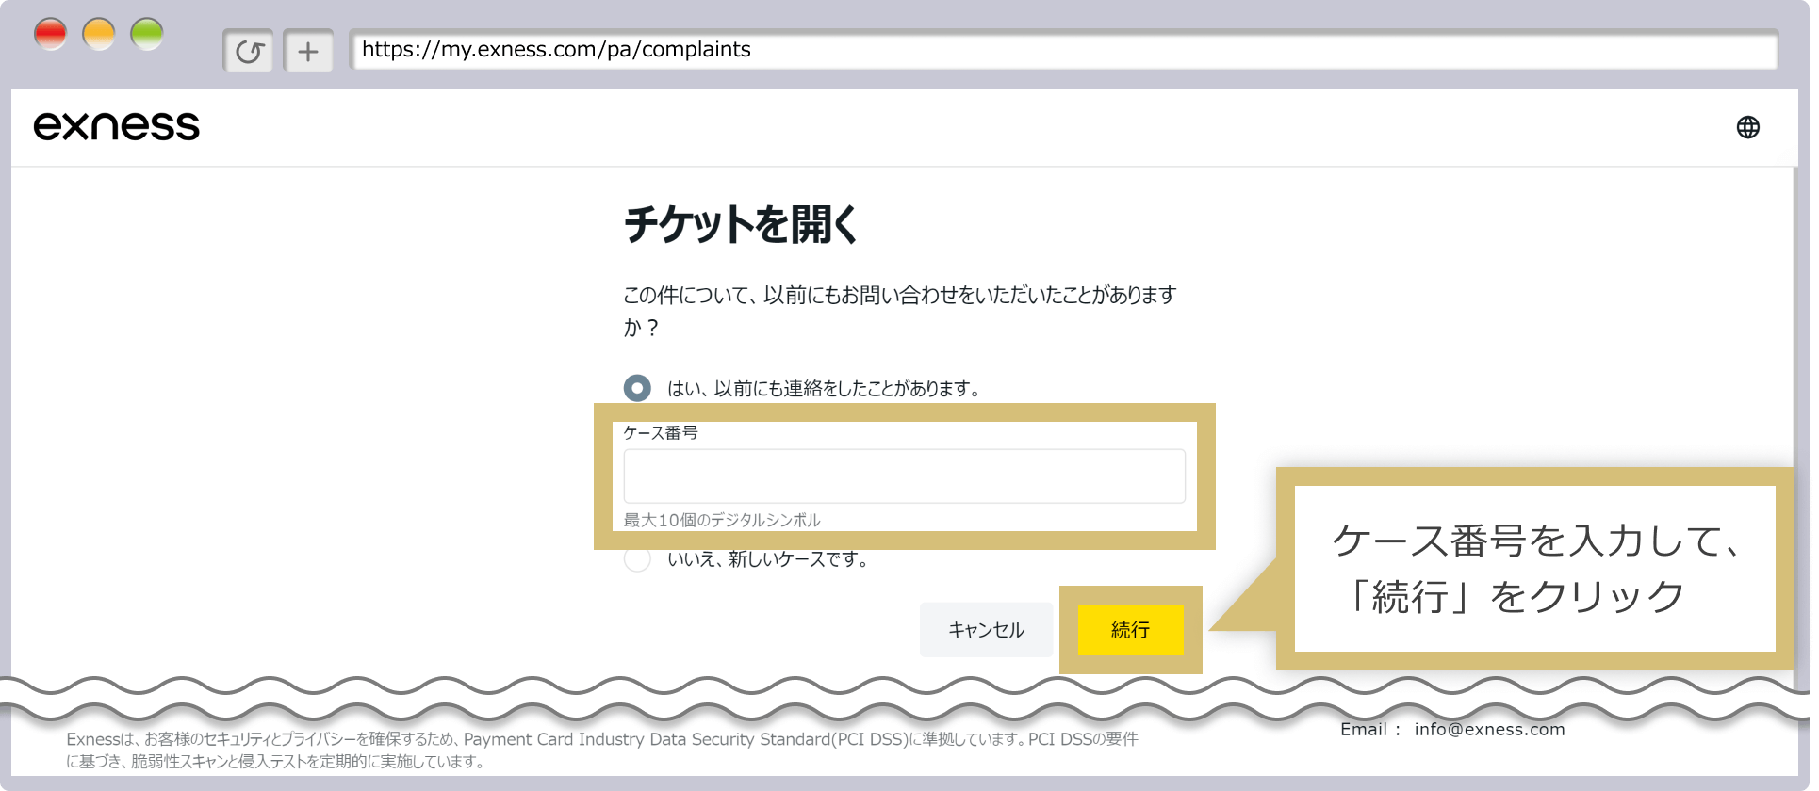Click the browser reload button
This screenshot has width=1819, height=791.
(249, 51)
